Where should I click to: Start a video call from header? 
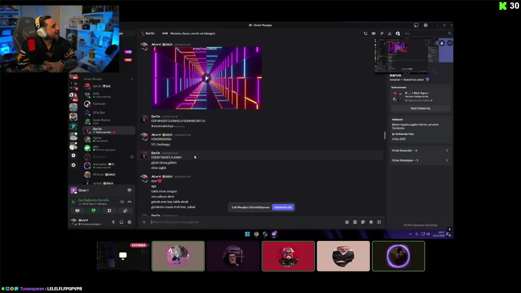374,33
